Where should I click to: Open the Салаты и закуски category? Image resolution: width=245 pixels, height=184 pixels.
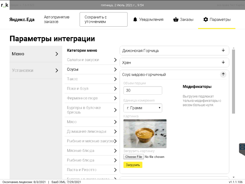(91, 60)
